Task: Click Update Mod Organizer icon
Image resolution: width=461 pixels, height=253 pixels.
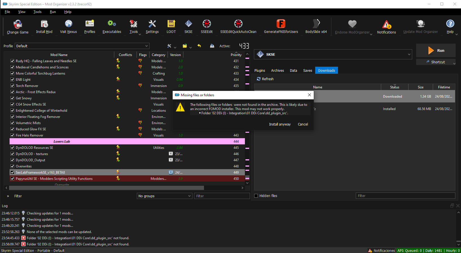Action: (421, 24)
